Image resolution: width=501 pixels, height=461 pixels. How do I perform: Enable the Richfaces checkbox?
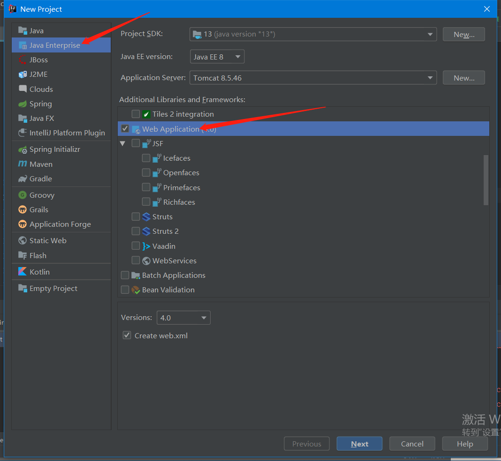click(x=146, y=202)
